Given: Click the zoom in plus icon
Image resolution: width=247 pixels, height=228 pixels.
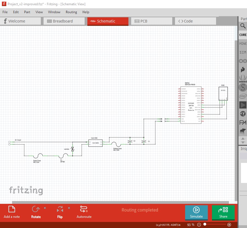Looking at the screenshot, I should tap(229, 225).
